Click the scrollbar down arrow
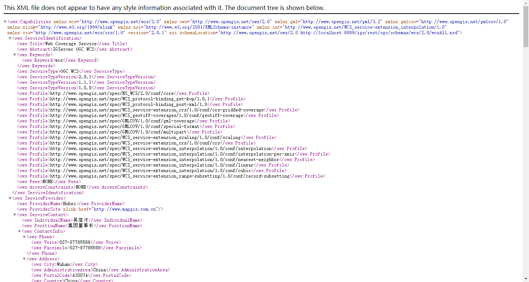The height and width of the screenshot is (282, 529). pos(526,279)
